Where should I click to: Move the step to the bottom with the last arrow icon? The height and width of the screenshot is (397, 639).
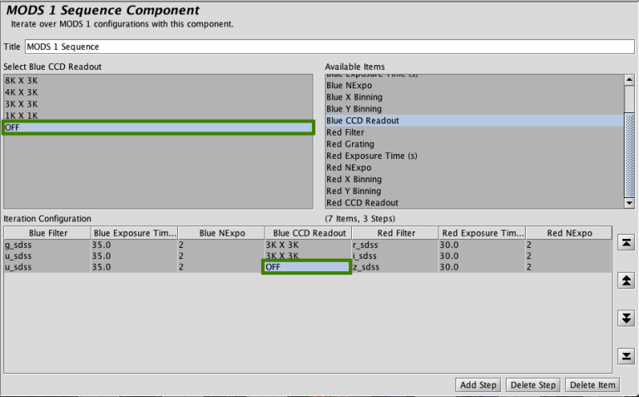click(x=626, y=356)
